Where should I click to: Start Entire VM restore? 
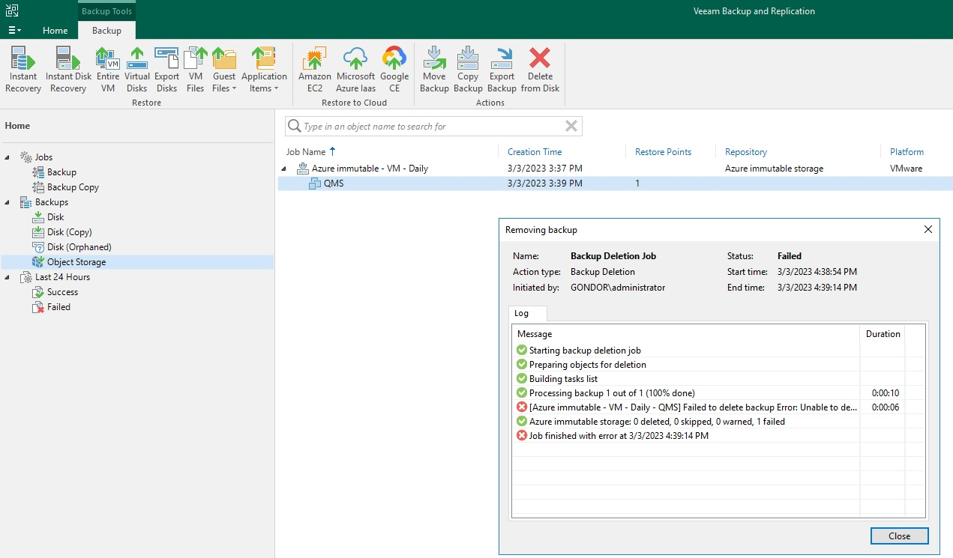tap(108, 69)
